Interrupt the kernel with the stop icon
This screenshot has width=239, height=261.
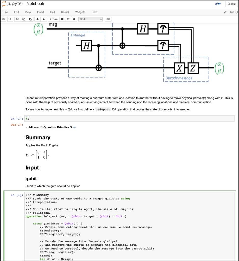click(x=62, y=19)
